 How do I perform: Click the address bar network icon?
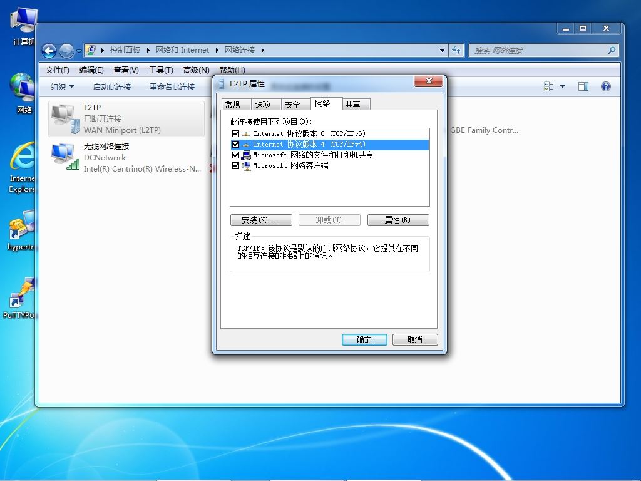click(91, 50)
